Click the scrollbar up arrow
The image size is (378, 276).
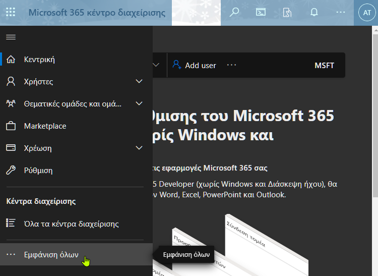point(375,30)
